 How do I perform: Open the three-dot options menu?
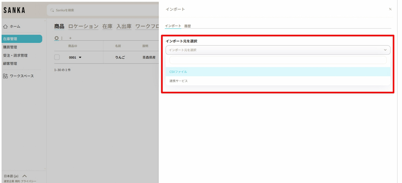62,38
